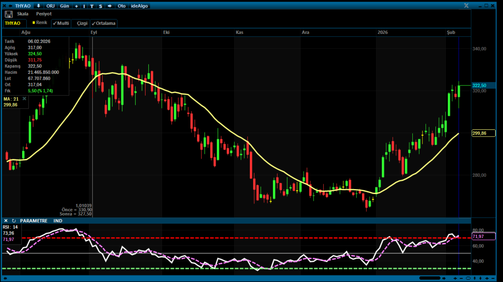Remove the MA 21 moving average

coord(24,99)
